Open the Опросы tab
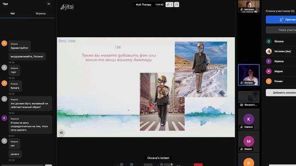 pyautogui.click(x=41, y=13)
